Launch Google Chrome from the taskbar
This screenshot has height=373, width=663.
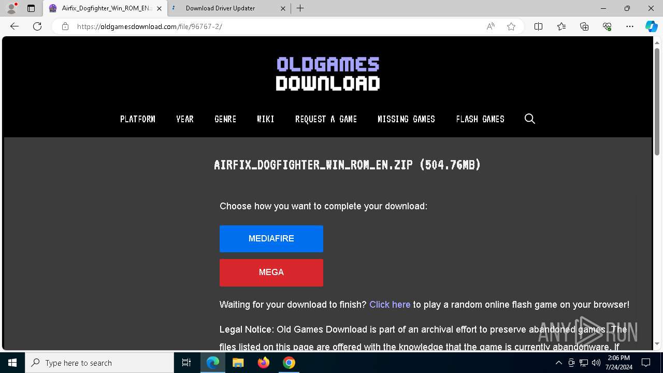pyautogui.click(x=289, y=363)
